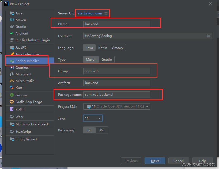Click the Next button
This screenshot has width=219, height=169.
tap(155, 161)
